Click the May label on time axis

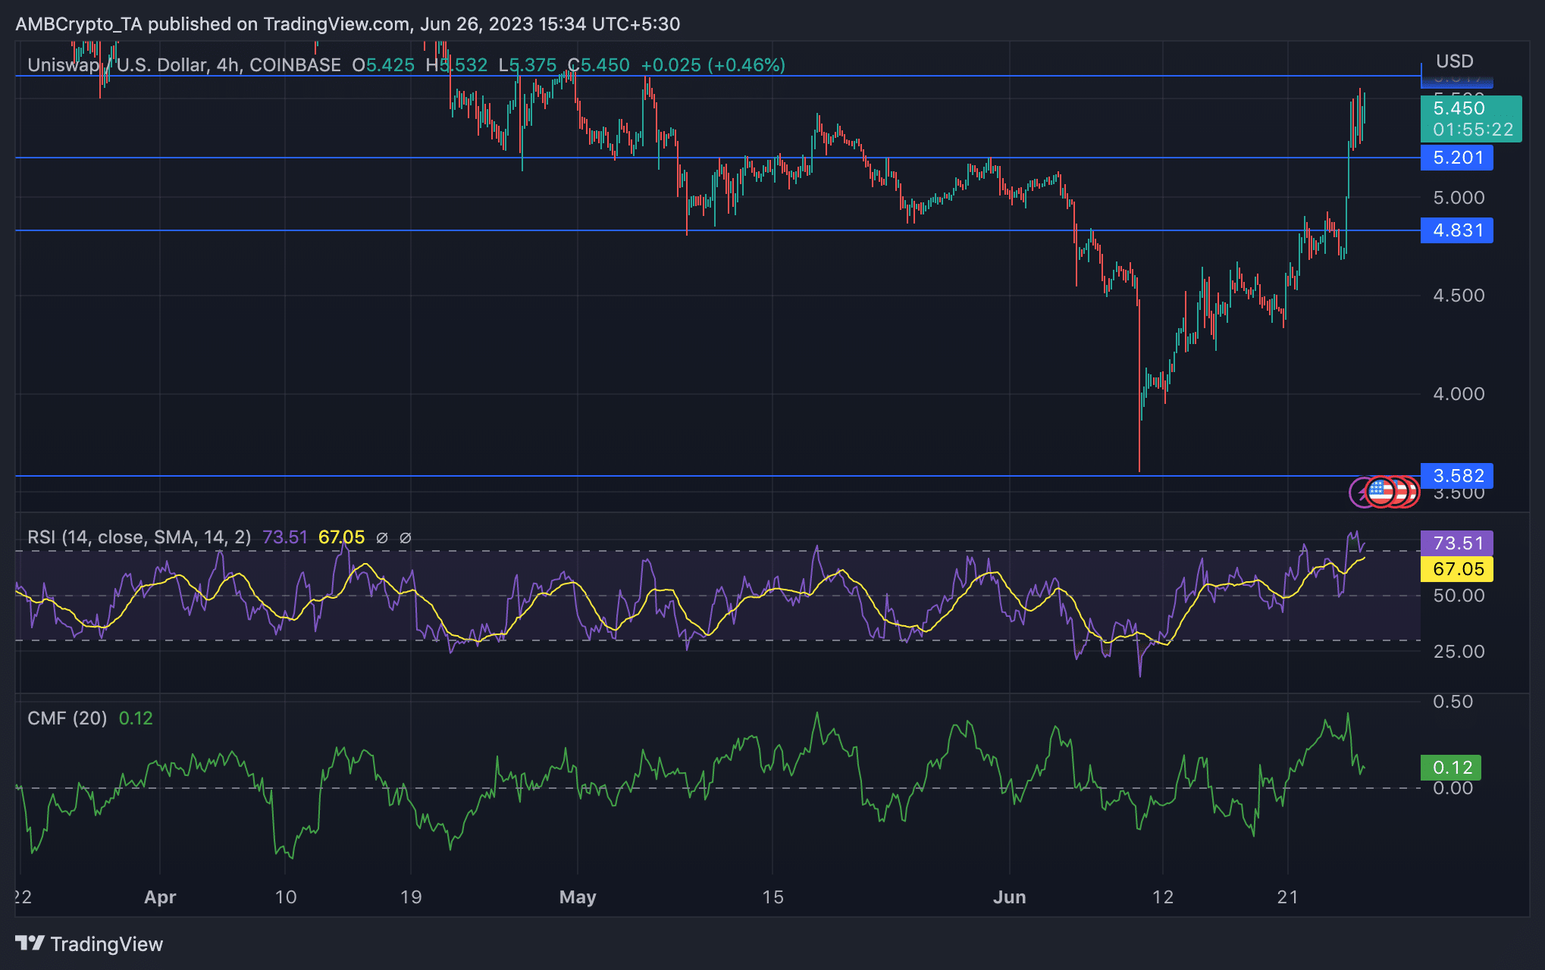[x=578, y=897]
